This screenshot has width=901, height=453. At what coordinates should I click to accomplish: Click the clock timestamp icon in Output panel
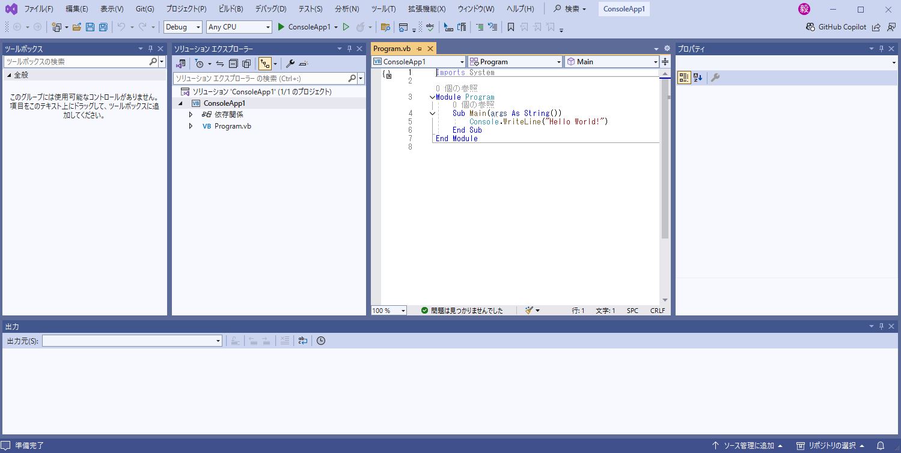pyautogui.click(x=321, y=341)
